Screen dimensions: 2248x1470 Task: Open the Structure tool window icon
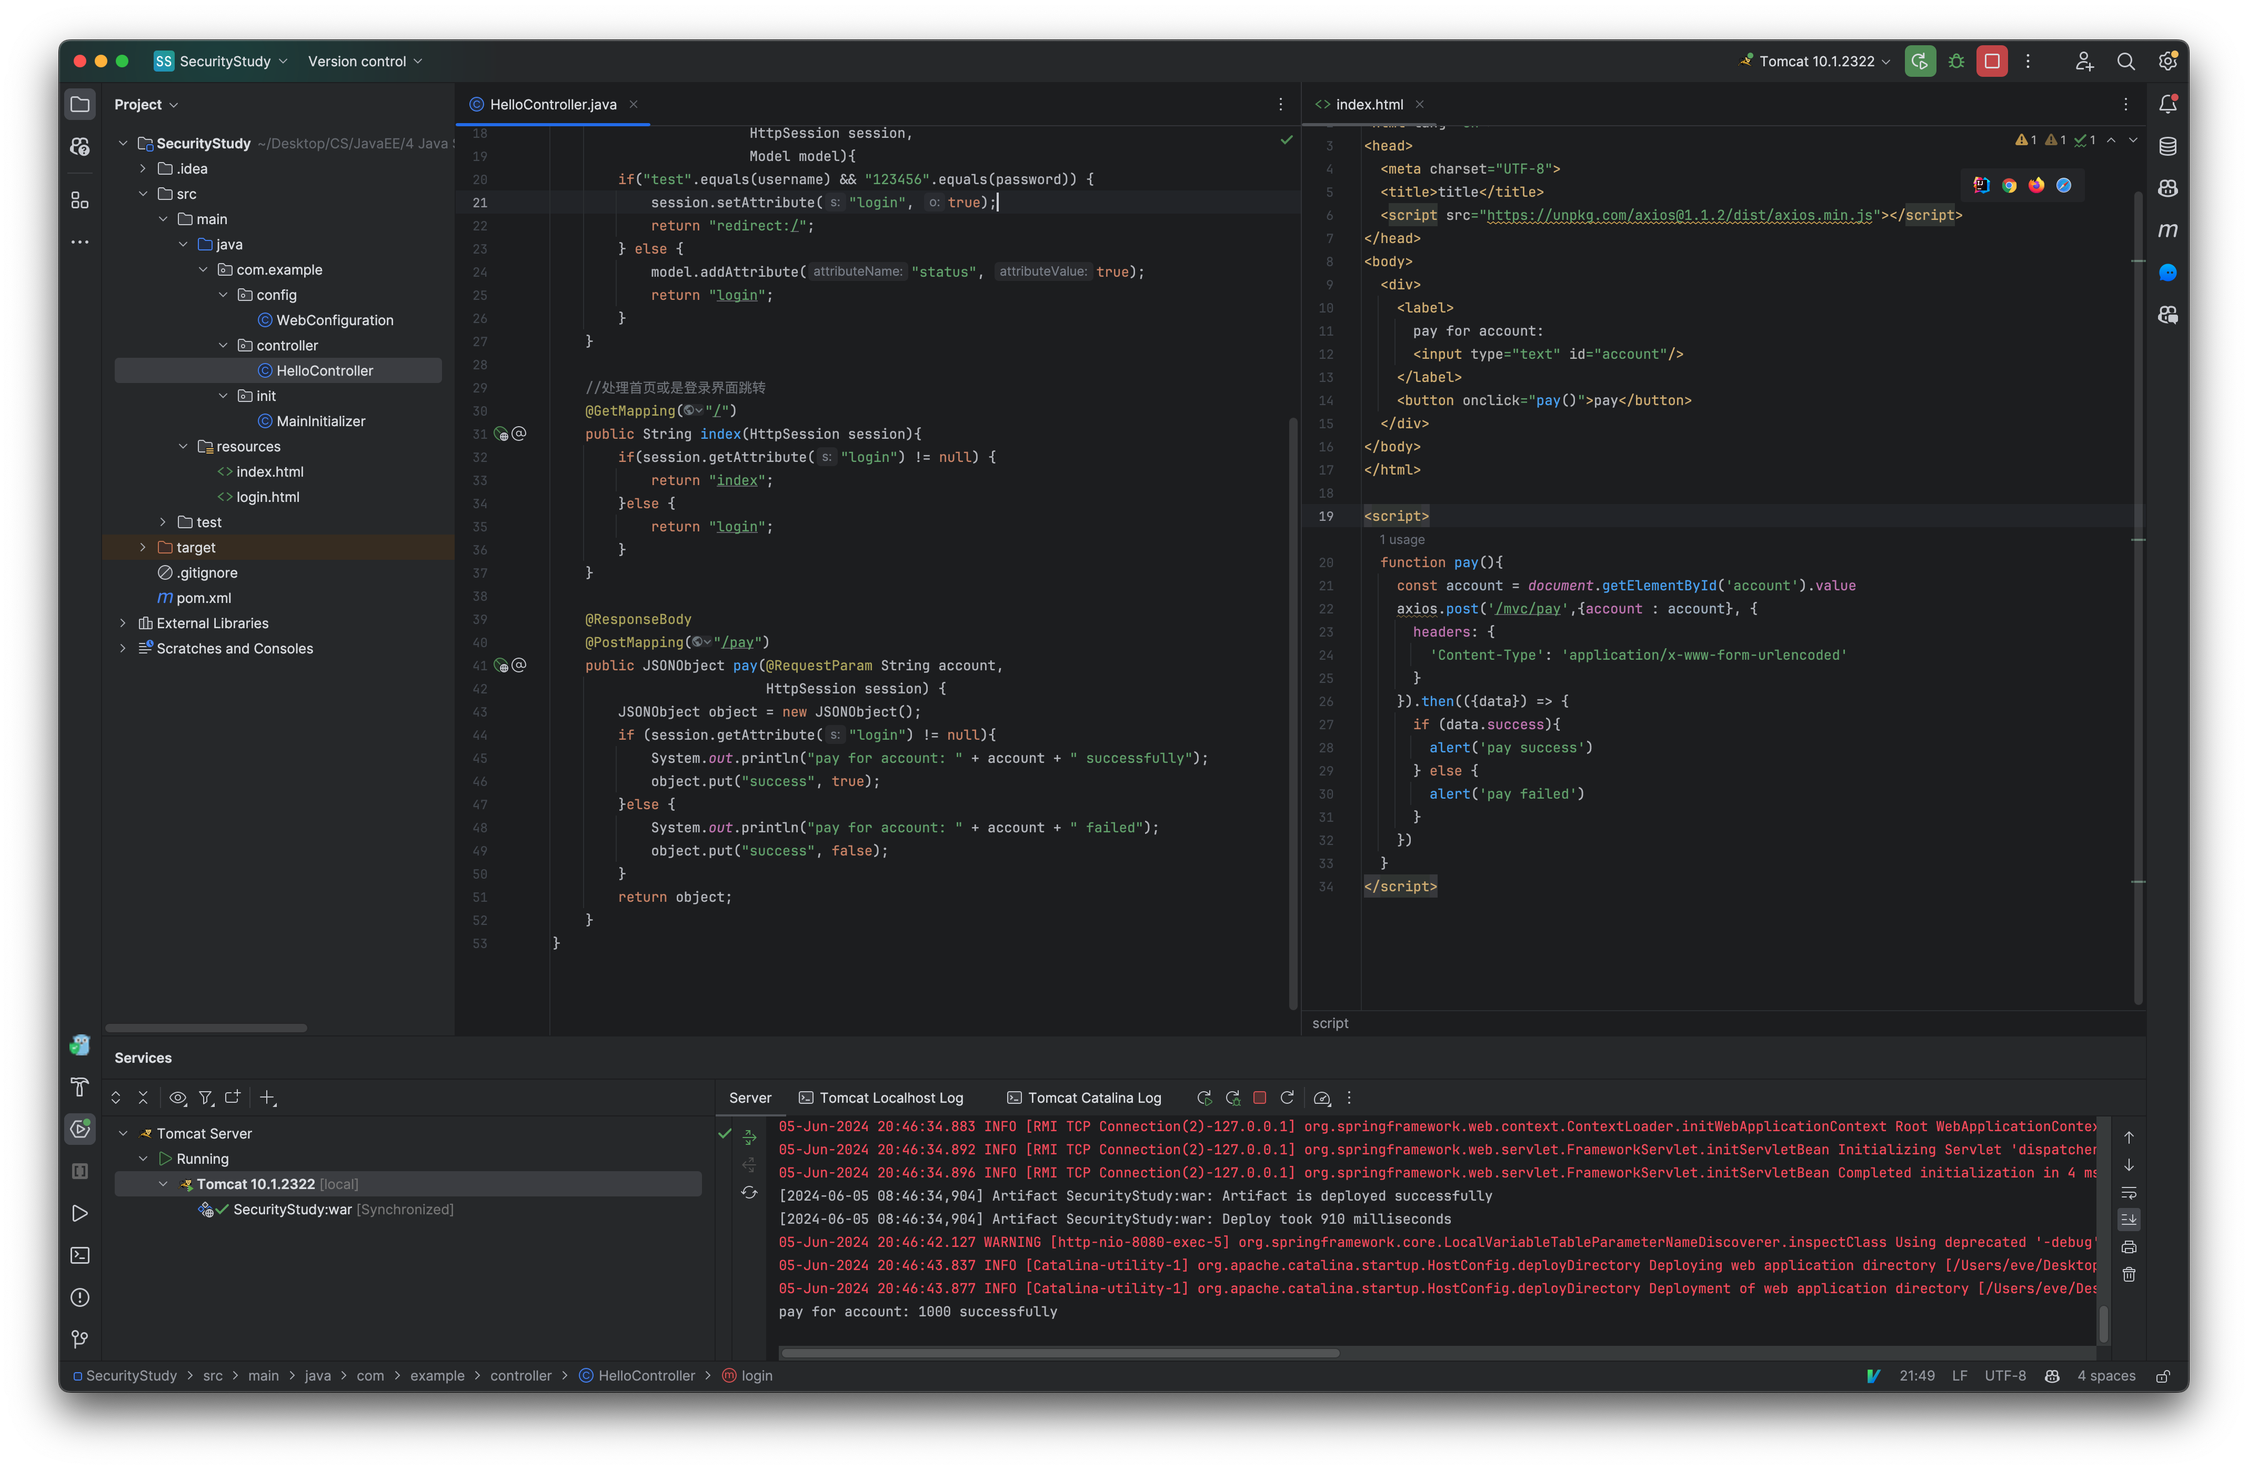pos(81,200)
